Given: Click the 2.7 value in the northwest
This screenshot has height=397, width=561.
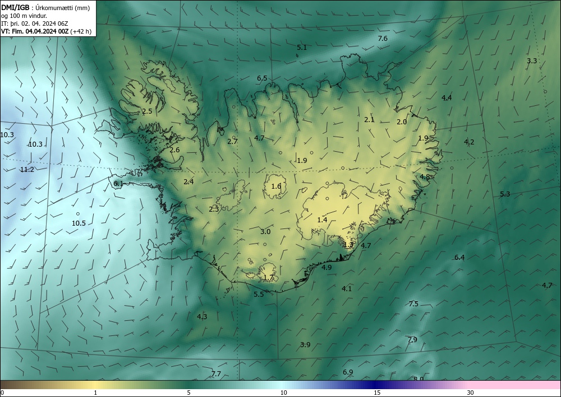Looking at the screenshot, I should click(x=233, y=141).
